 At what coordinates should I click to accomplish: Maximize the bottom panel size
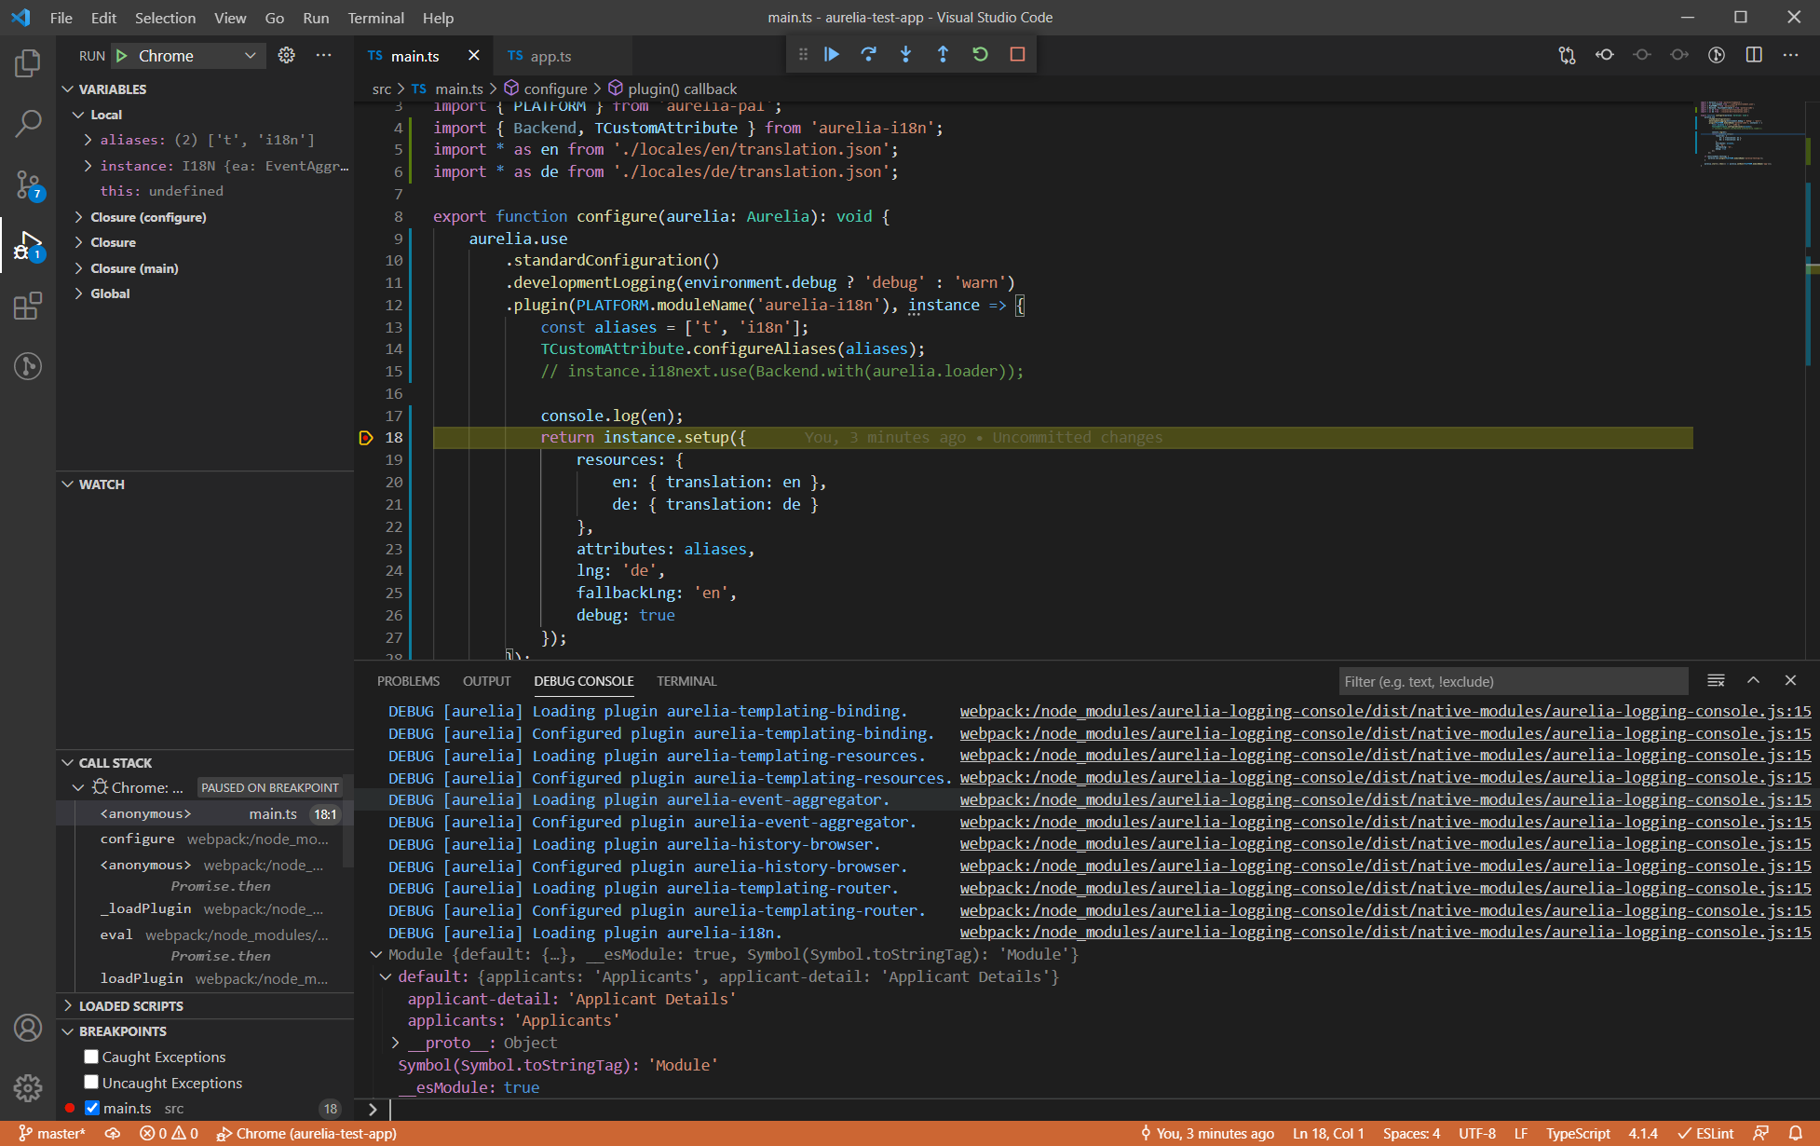pos(1753,681)
